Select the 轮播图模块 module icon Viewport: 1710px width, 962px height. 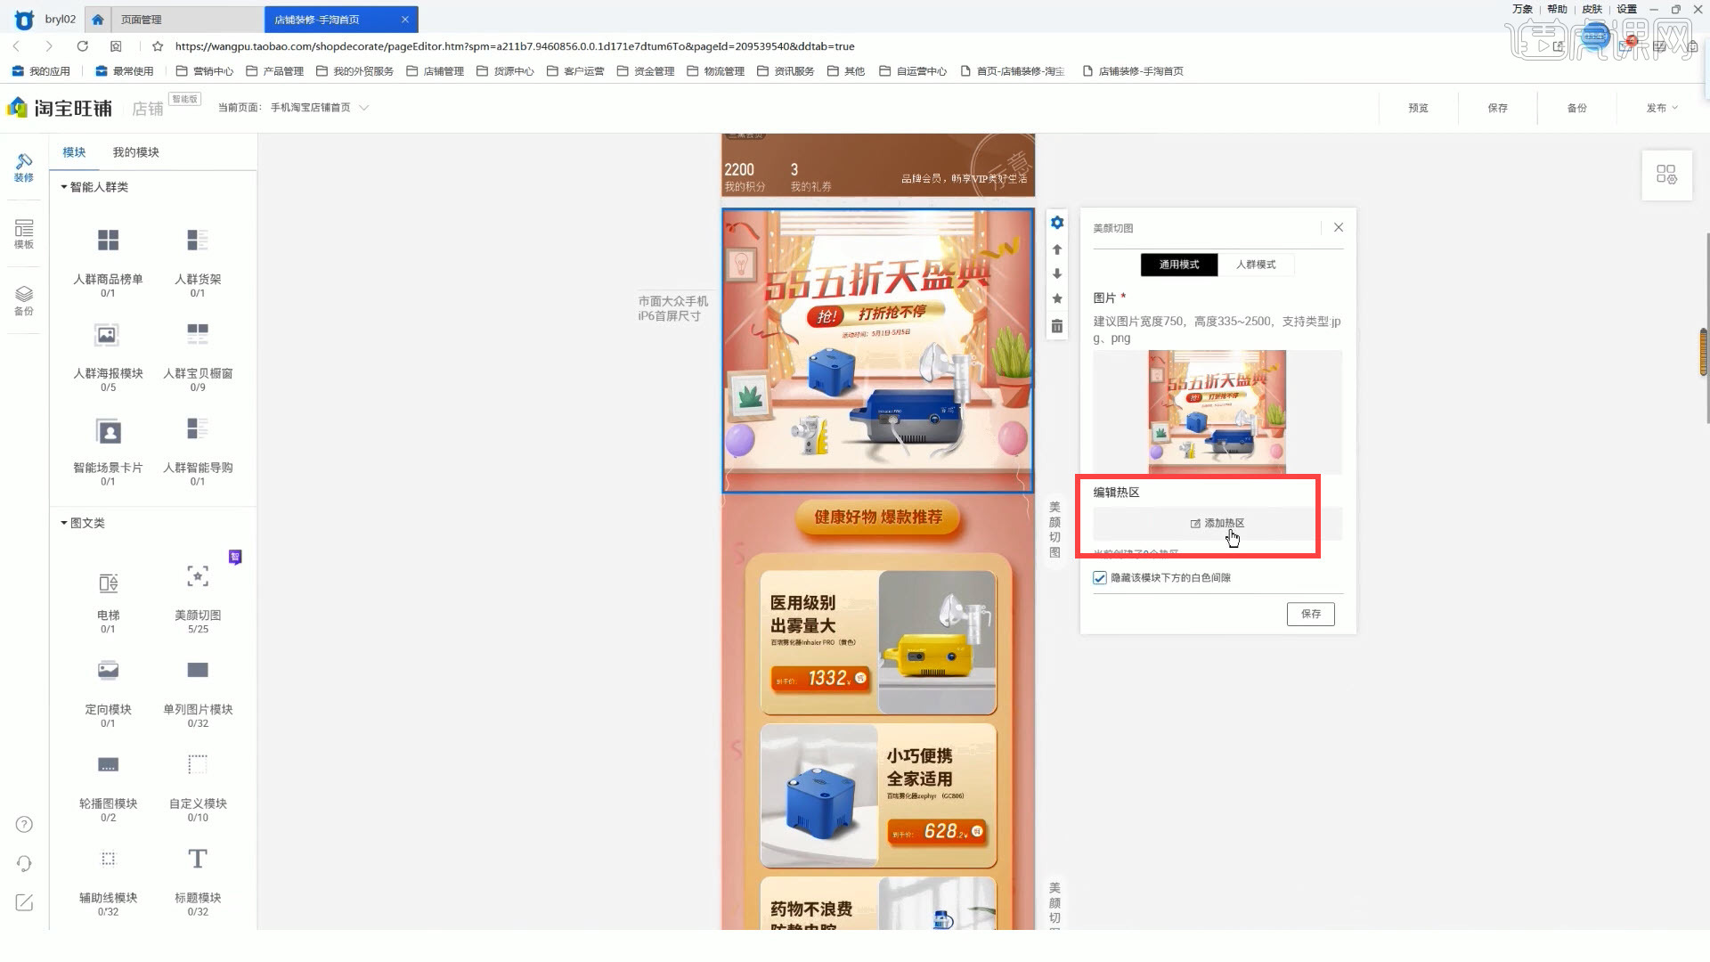(x=108, y=764)
